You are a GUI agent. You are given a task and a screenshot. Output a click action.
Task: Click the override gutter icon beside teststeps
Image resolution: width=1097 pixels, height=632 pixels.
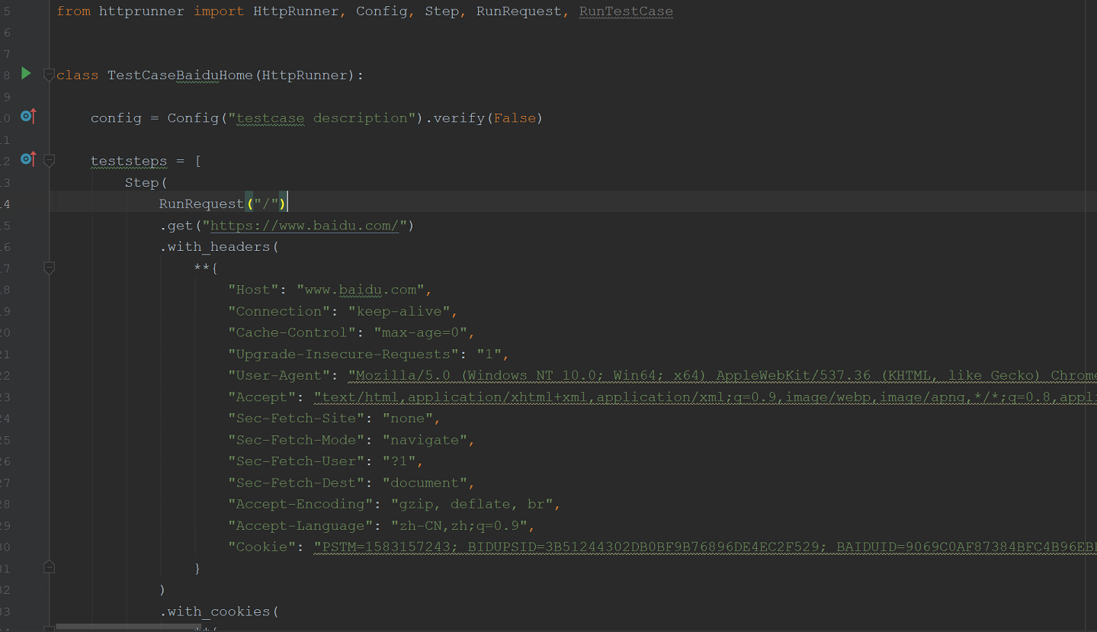(x=27, y=160)
